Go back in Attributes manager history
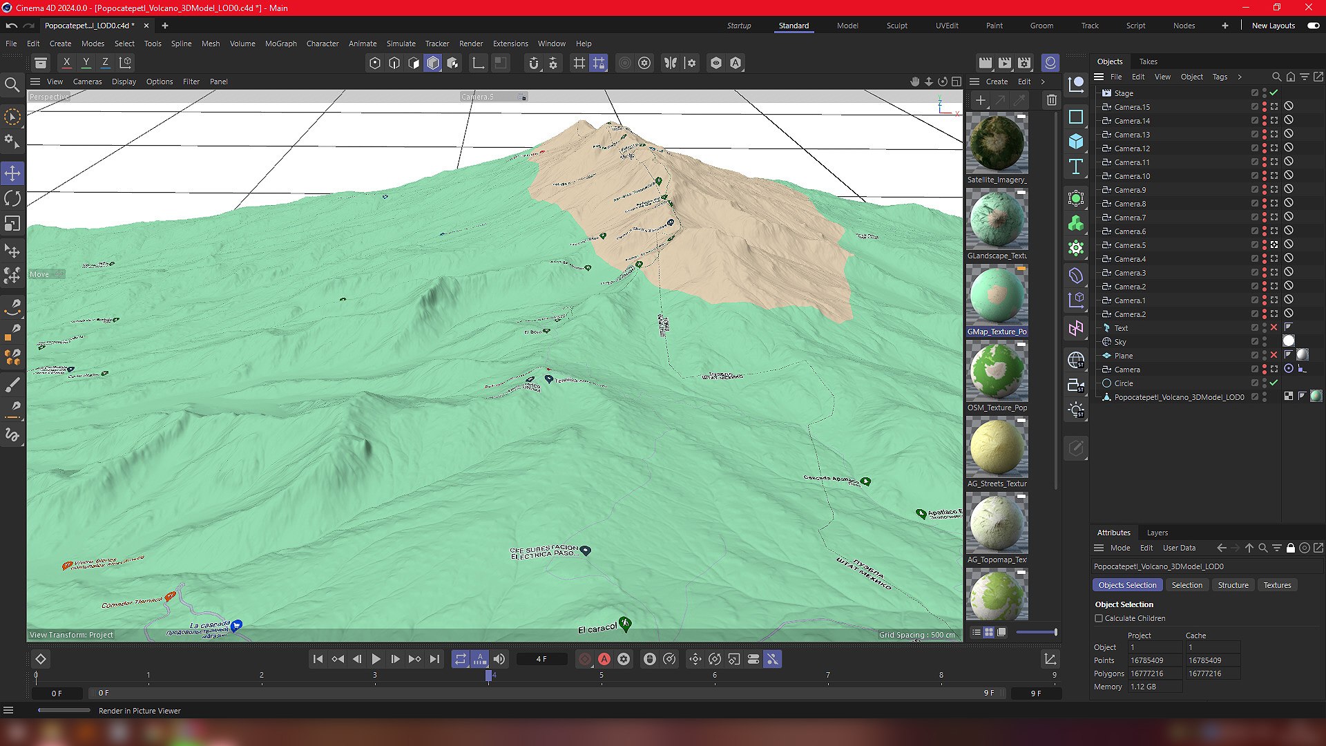 (x=1222, y=548)
